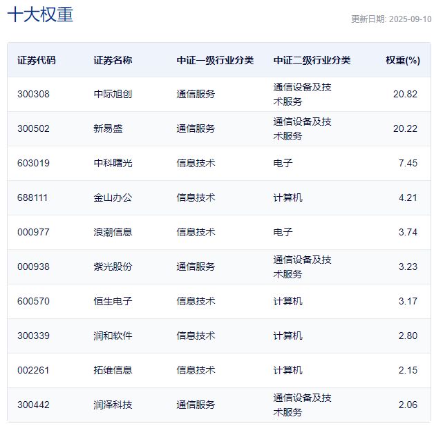434x426 pixels.
Task: Click 计算机 in the 拓维信息 row
Action: pos(288,370)
